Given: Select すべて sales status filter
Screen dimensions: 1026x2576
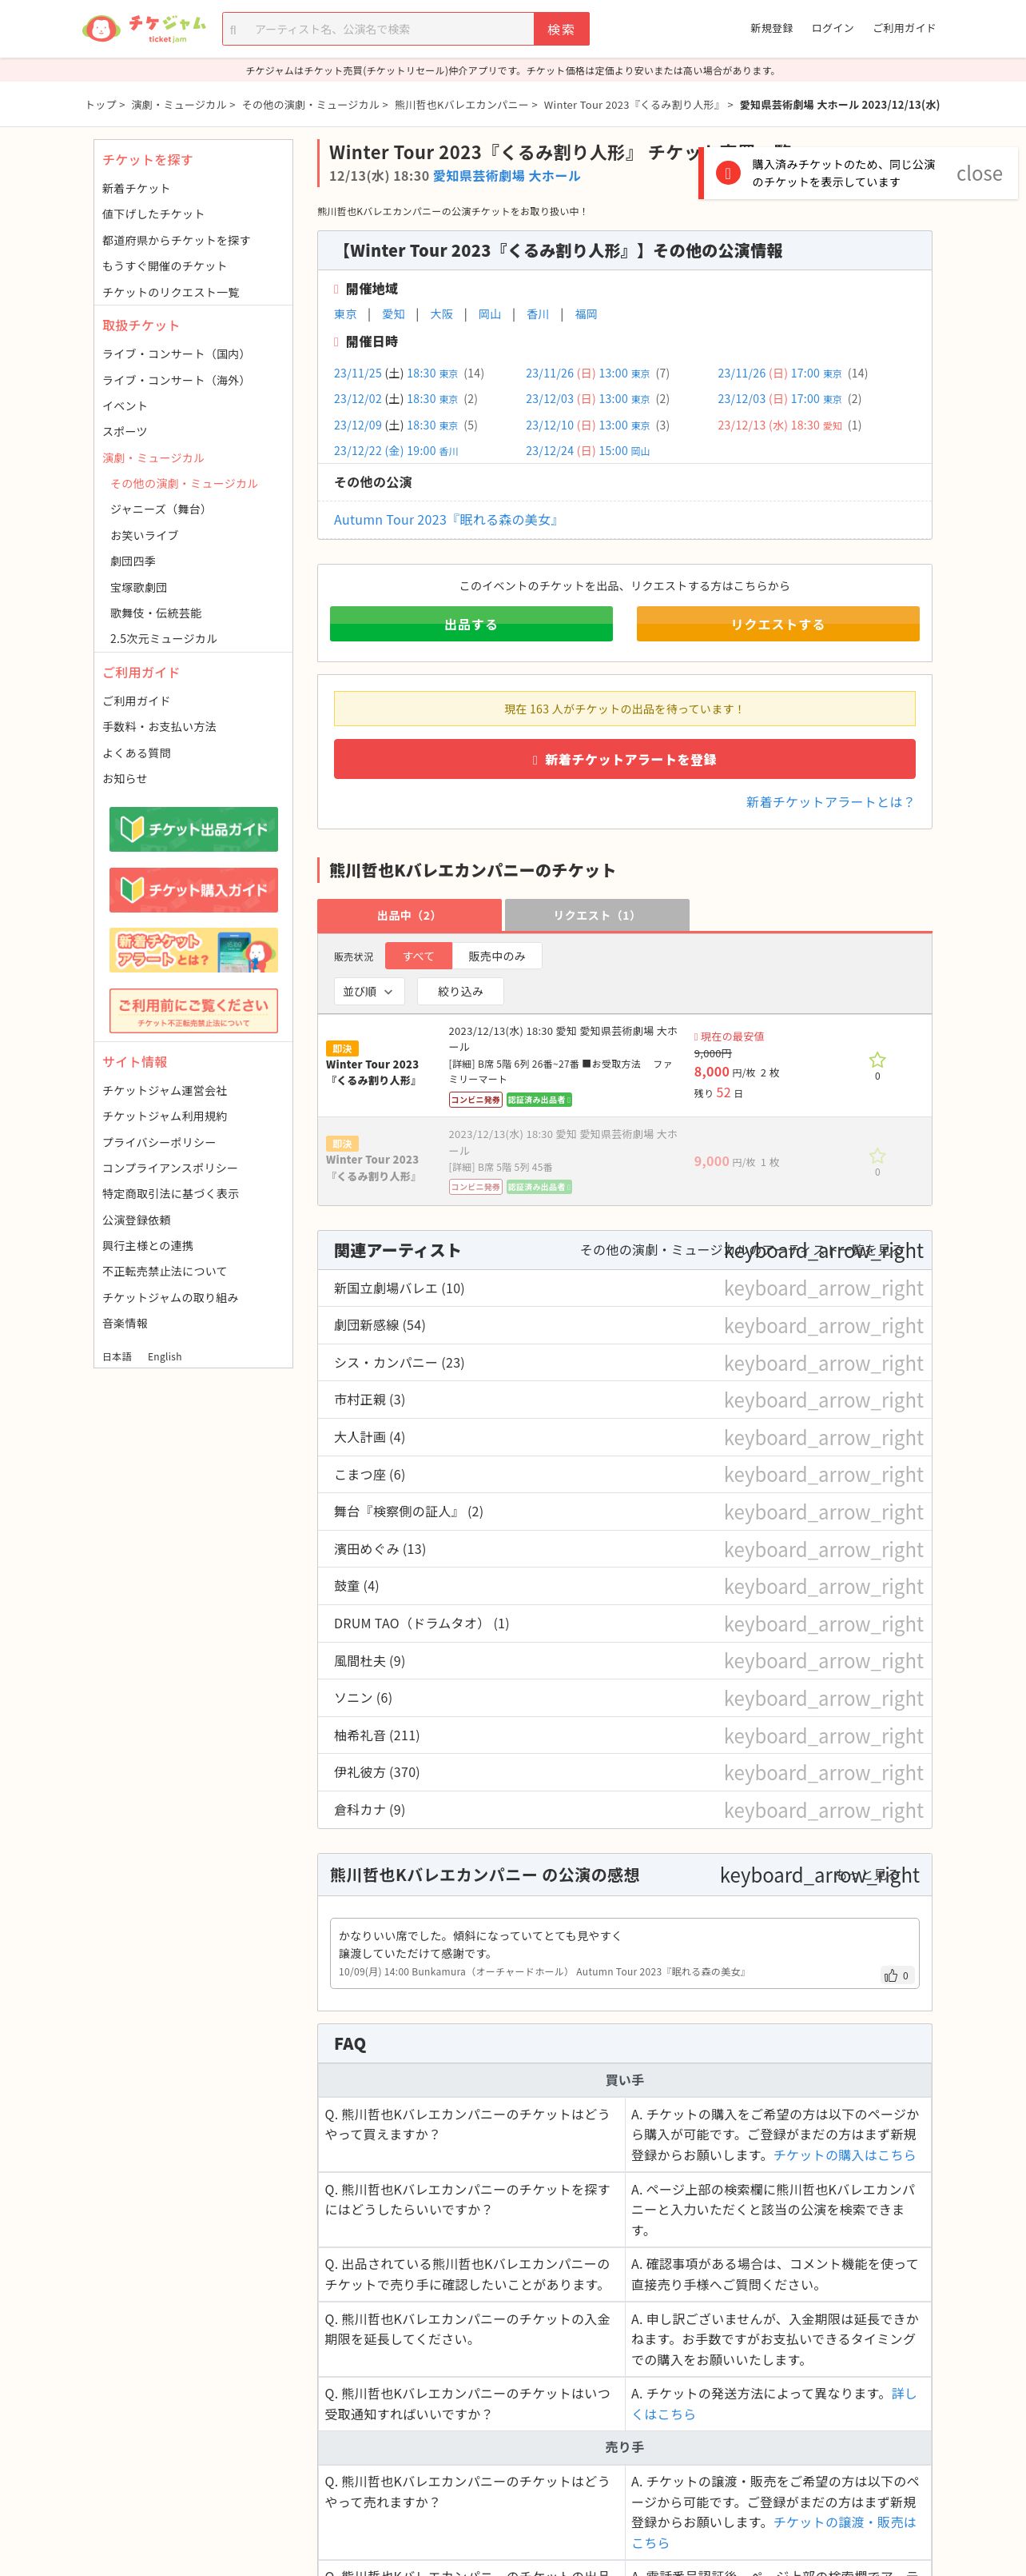Looking at the screenshot, I should tap(419, 956).
